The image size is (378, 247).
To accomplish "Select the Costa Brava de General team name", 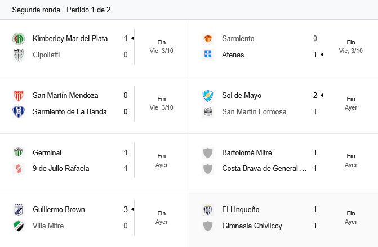I will (x=264, y=168).
